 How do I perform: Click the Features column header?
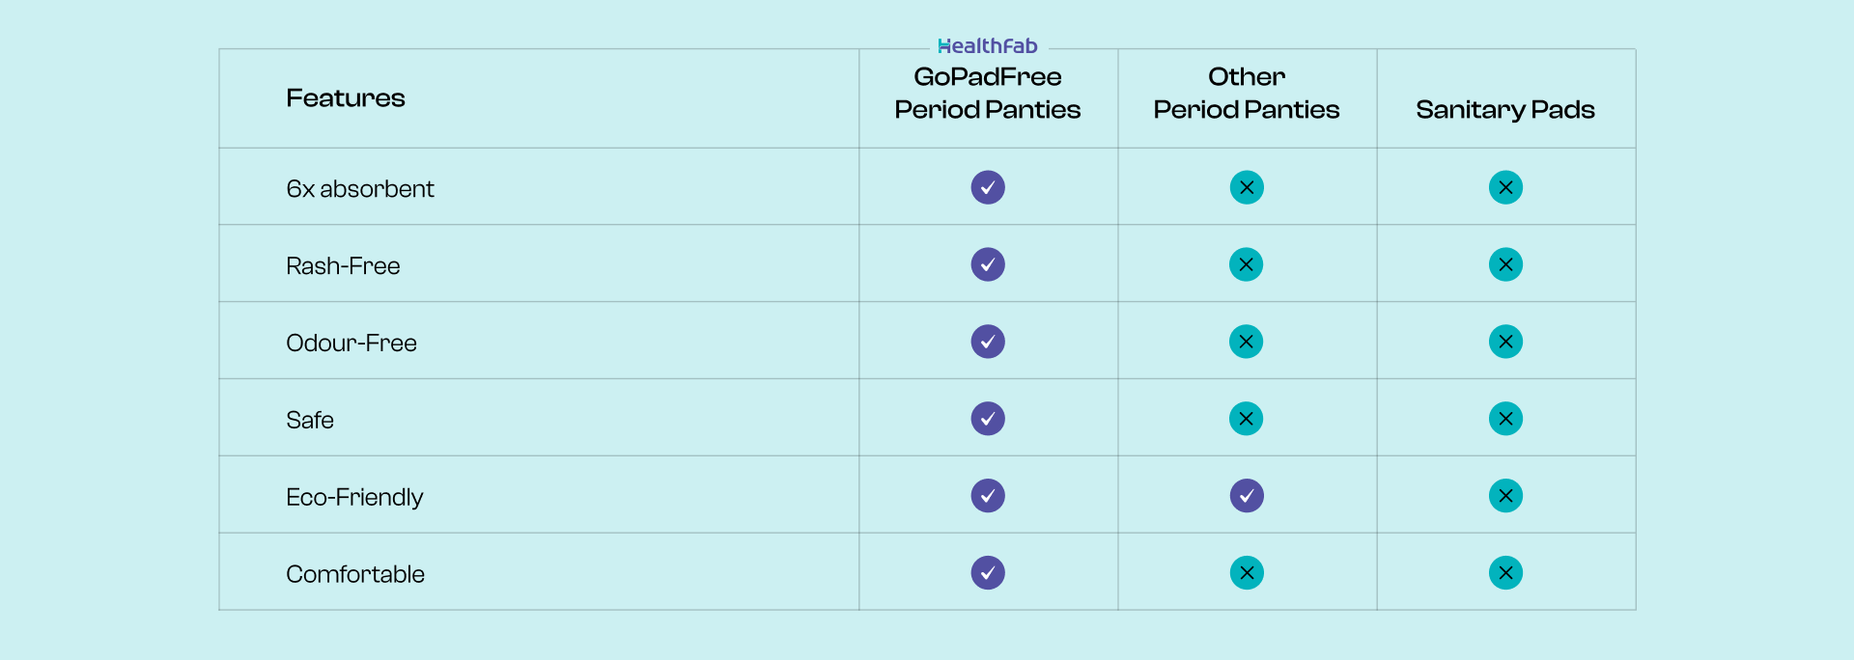coord(346,98)
